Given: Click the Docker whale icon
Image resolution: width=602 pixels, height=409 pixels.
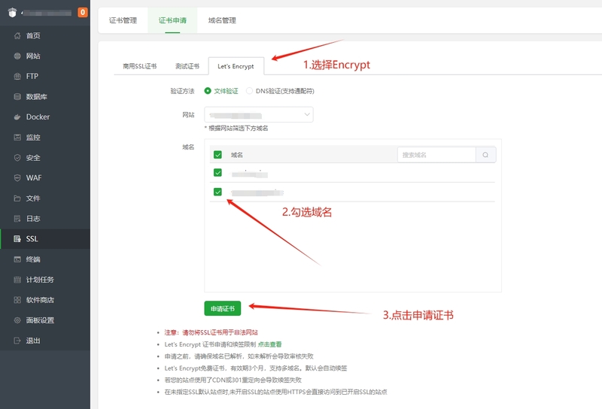Looking at the screenshot, I should click(x=17, y=117).
